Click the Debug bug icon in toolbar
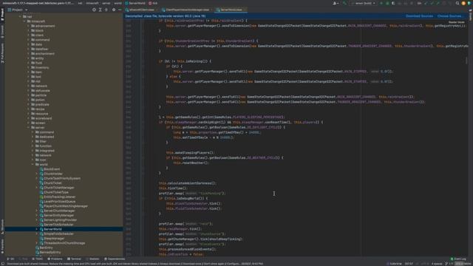Screen dimensions: 473x266 [x=387, y=3]
